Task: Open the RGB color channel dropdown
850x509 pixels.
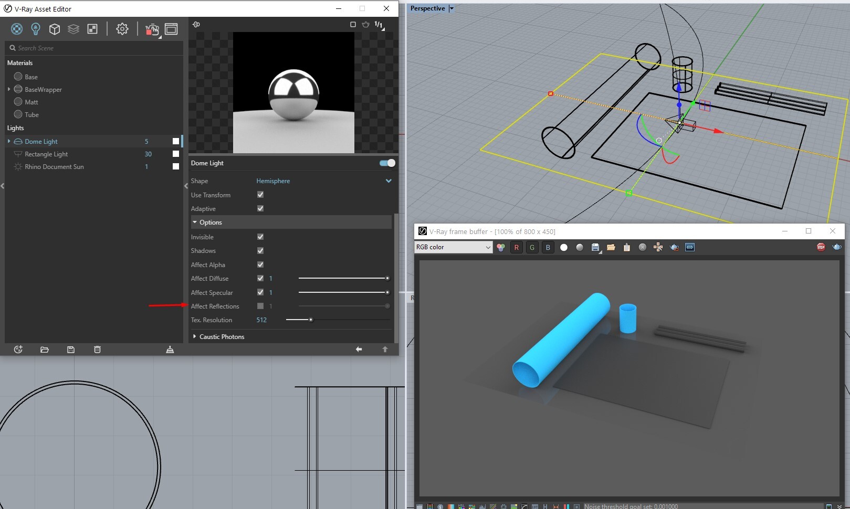Action: click(454, 247)
